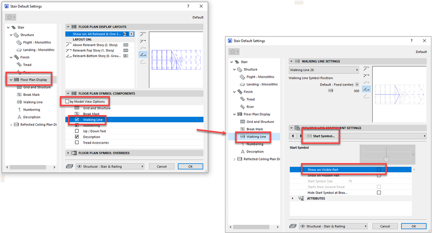Enable Up / Down Text checkbox
The image size is (434, 233).
click(x=77, y=131)
